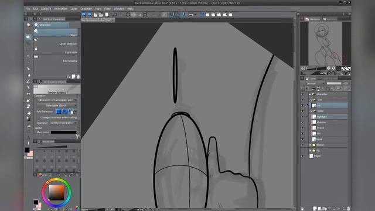Viewport: 375px width, 211px height.
Task: Select the Operation tool in tool palette
Action: tap(29, 37)
